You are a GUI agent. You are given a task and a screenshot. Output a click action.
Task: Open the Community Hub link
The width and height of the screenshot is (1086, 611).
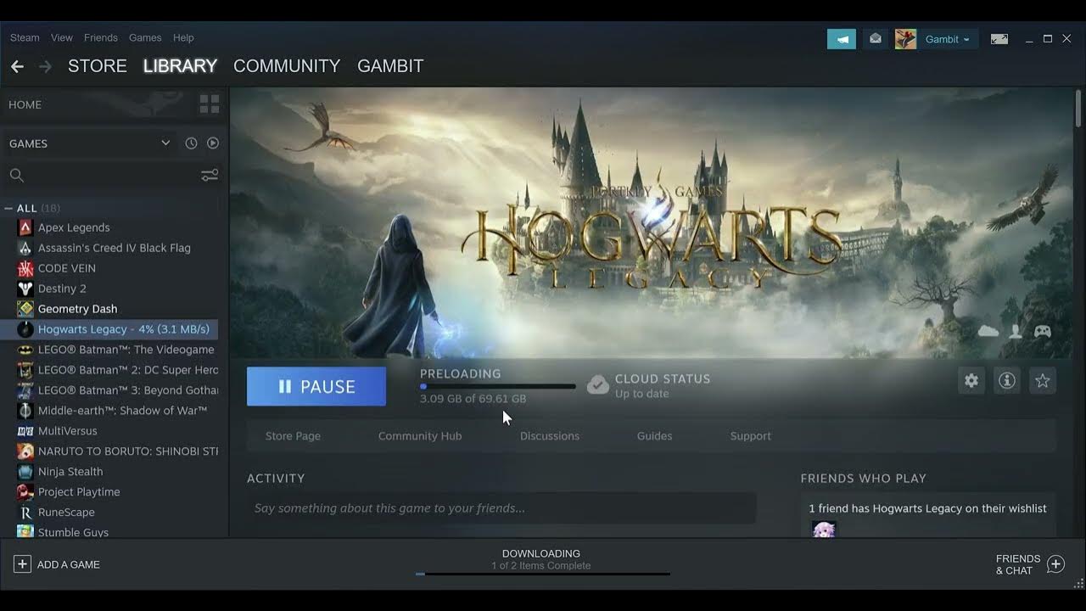coord(420,436)
